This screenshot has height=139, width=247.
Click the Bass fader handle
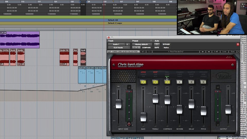pyautogui.click(x=143, y=117)
